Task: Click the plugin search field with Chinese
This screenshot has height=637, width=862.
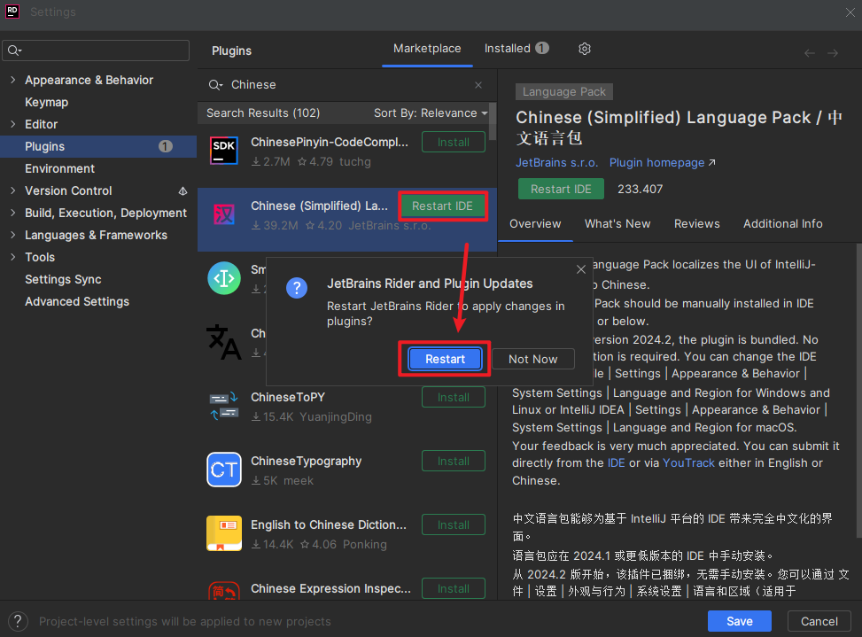Action: click(x=347, y=85)
